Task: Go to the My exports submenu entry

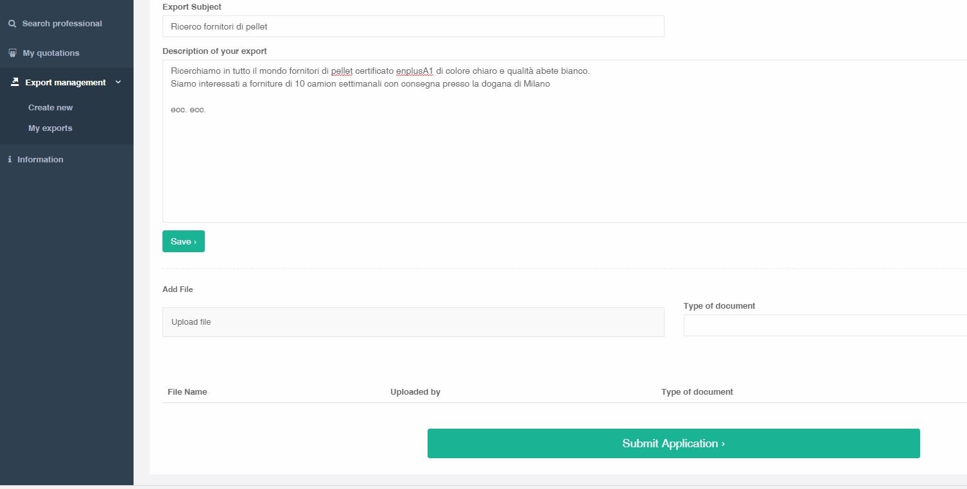Action: (50, 128)
